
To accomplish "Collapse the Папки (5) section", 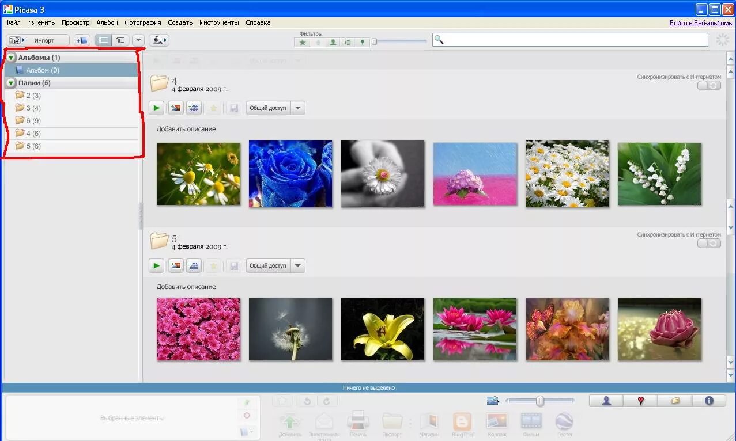I will pyautogui.click(x=11, y=83).
